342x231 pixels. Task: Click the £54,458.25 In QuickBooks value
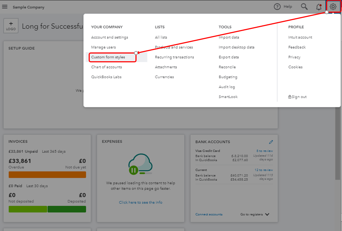coord(239,180)
